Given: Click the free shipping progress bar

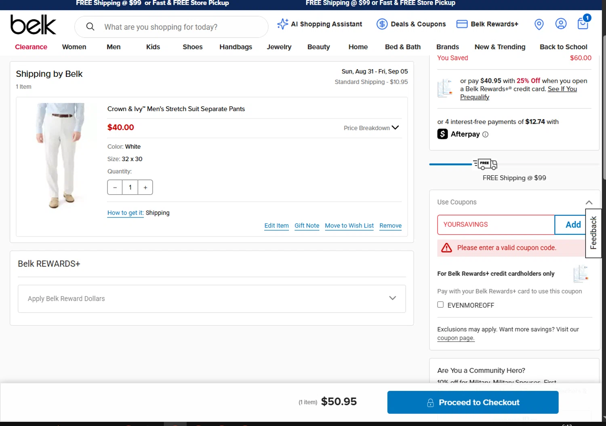Looking at the screenshot, I should [x=514, y=164].
